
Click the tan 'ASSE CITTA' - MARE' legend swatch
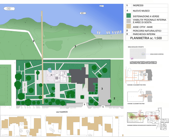128,26
